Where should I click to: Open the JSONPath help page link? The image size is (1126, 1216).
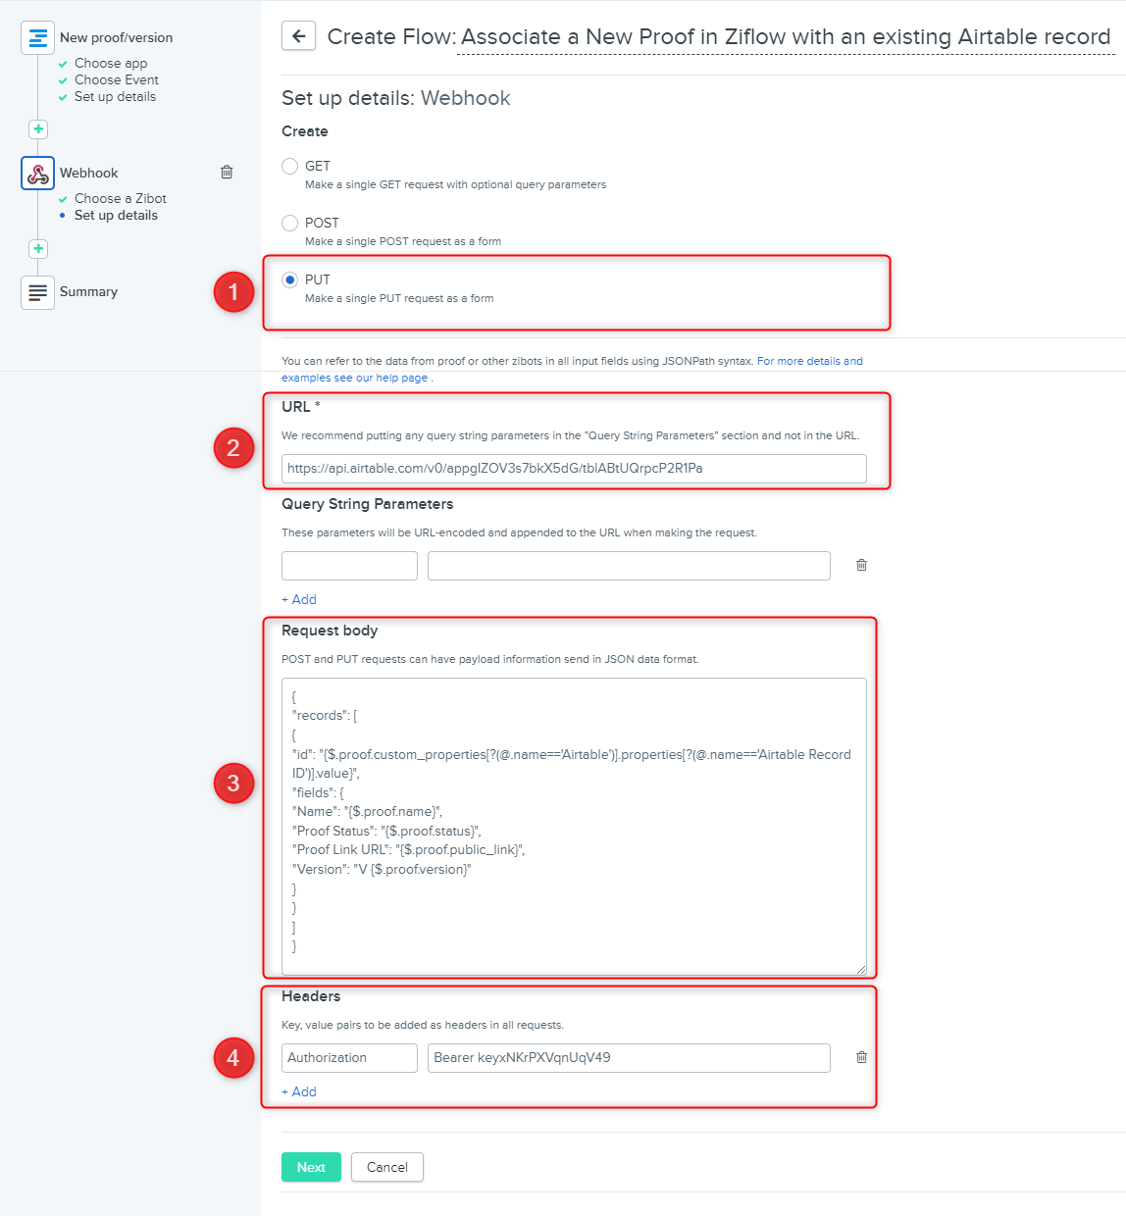point(572,369)
